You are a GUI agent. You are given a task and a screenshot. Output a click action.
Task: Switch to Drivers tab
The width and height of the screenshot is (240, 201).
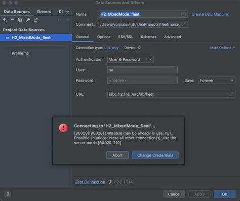pyautogui.click(x=44, y=12)
